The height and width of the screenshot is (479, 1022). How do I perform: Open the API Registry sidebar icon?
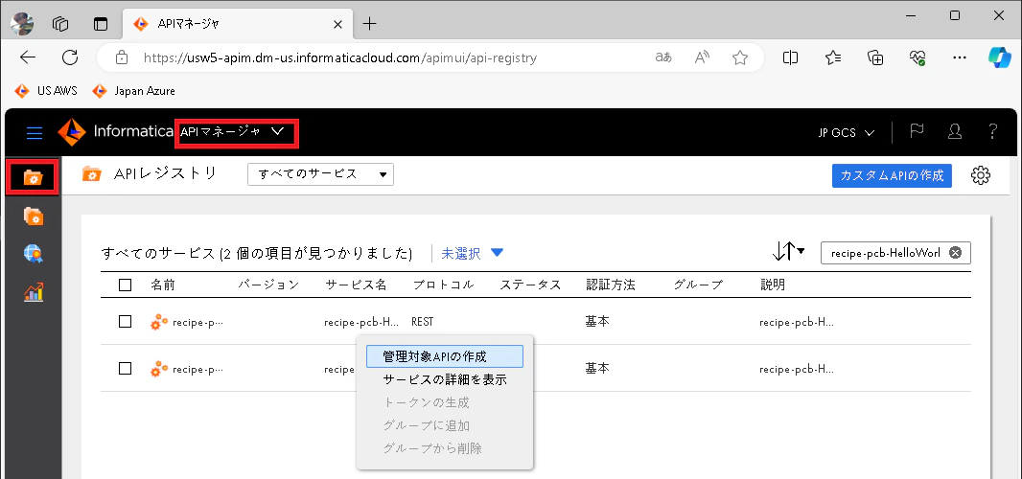(34, 176)
